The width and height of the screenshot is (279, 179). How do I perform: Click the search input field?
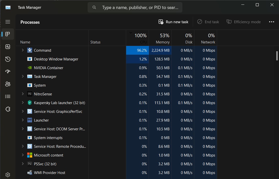[x=135, y=7]
